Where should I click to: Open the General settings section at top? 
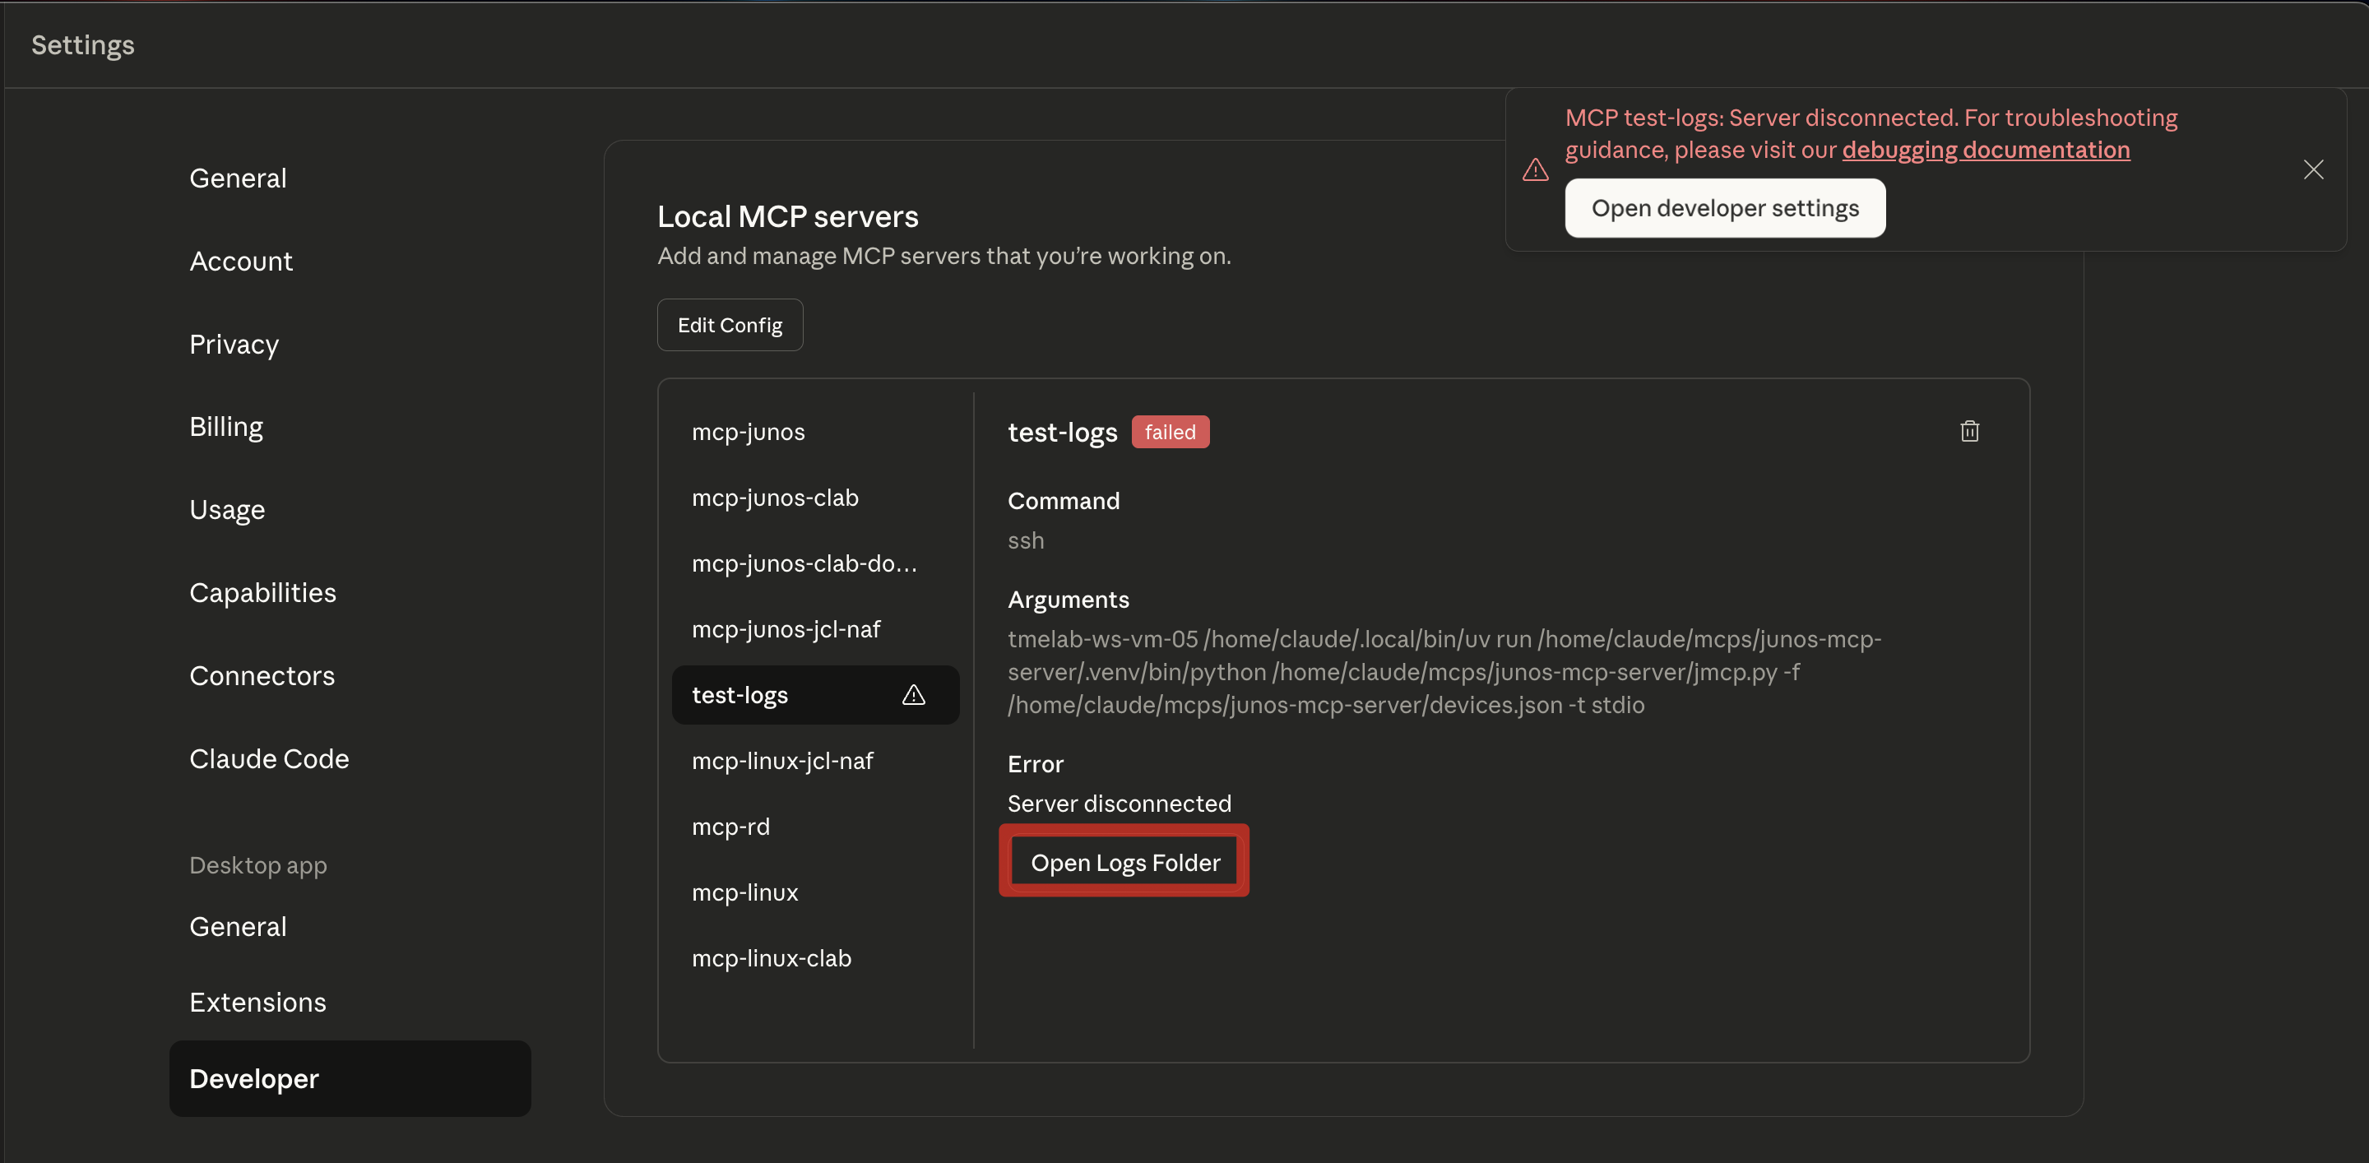point(350,178)
